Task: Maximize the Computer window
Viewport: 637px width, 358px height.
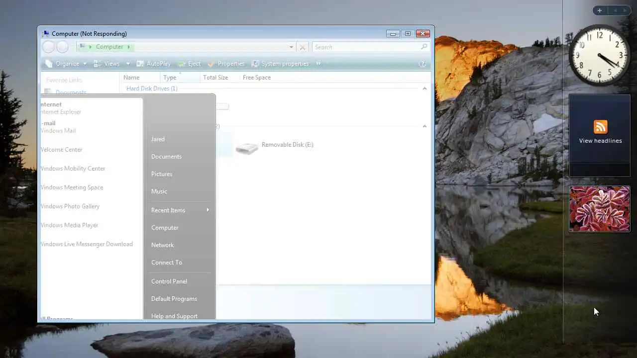Action: click(408, 34)
